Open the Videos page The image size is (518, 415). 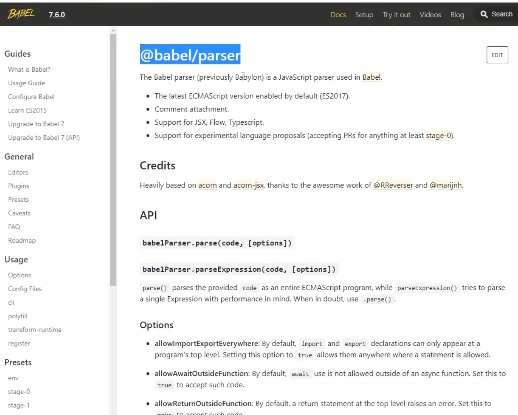click(x=430, y=15)
